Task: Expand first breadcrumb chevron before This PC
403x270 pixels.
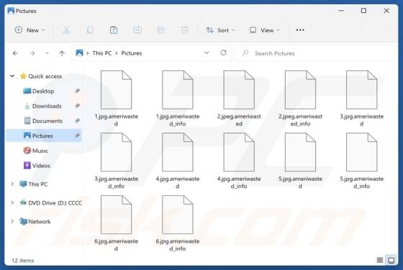Action: click(x=88, y=53)
